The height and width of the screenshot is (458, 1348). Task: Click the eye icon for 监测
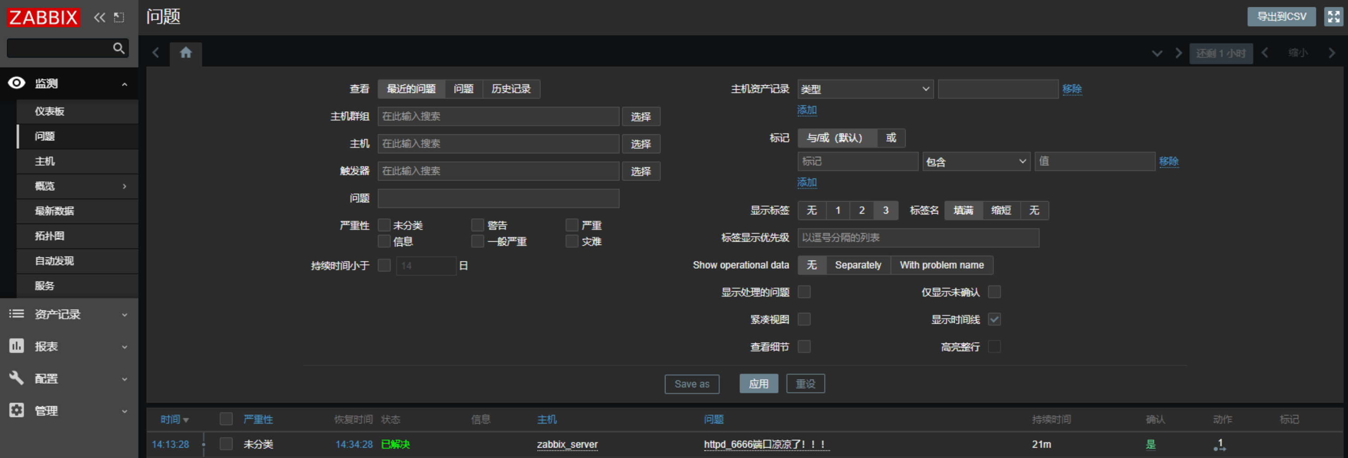[x=17, y=82]
